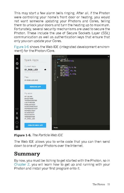
Task: Click the REMOVE APP button
Action: [x=35, y=87]
